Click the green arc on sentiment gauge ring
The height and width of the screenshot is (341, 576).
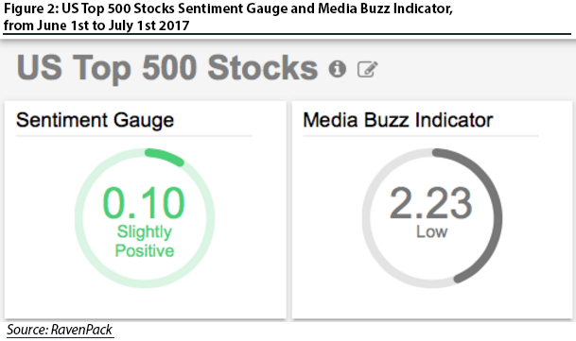[x=166, y=157]
